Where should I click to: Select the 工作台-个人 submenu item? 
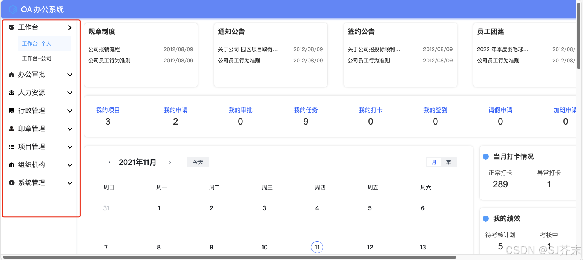click(44, 44)
